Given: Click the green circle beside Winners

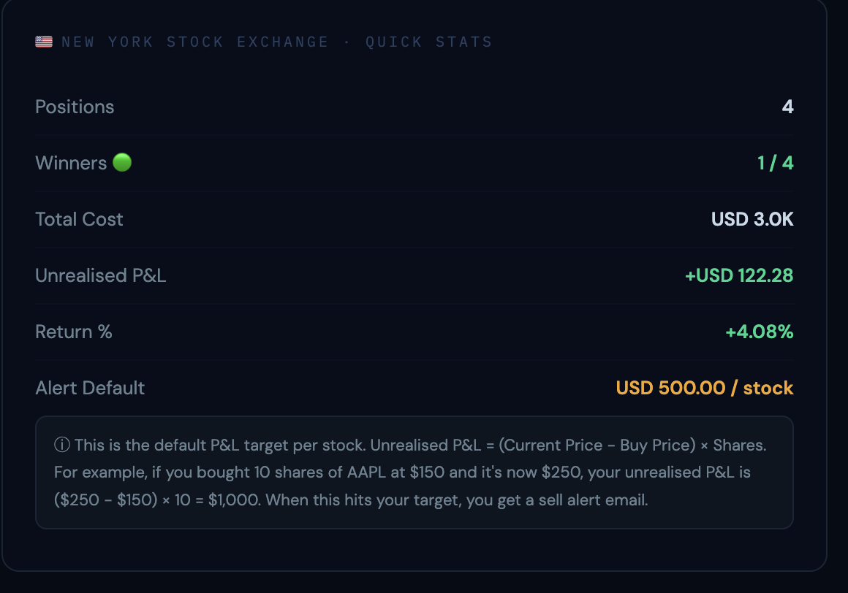Looking at the screenshot, I should coord(122,162).
